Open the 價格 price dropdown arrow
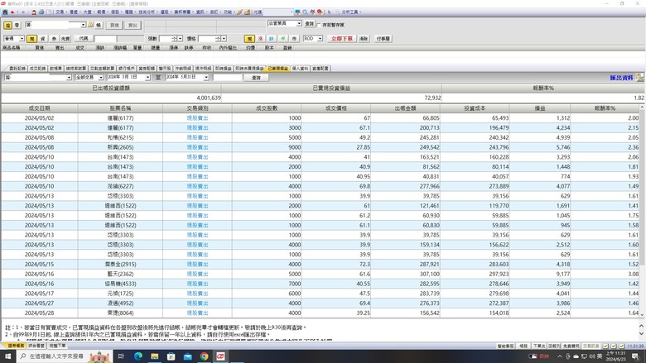 click(x=224, y=39)
